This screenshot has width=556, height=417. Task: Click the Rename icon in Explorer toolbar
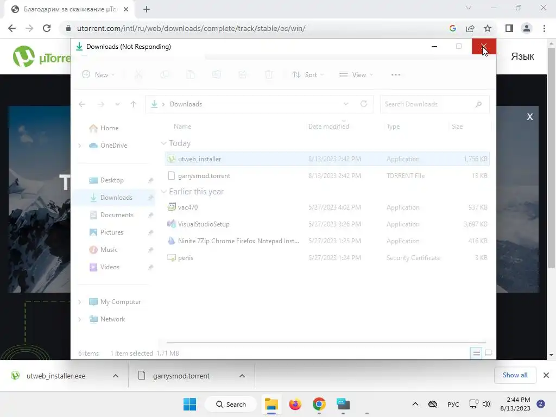(217, 75)
